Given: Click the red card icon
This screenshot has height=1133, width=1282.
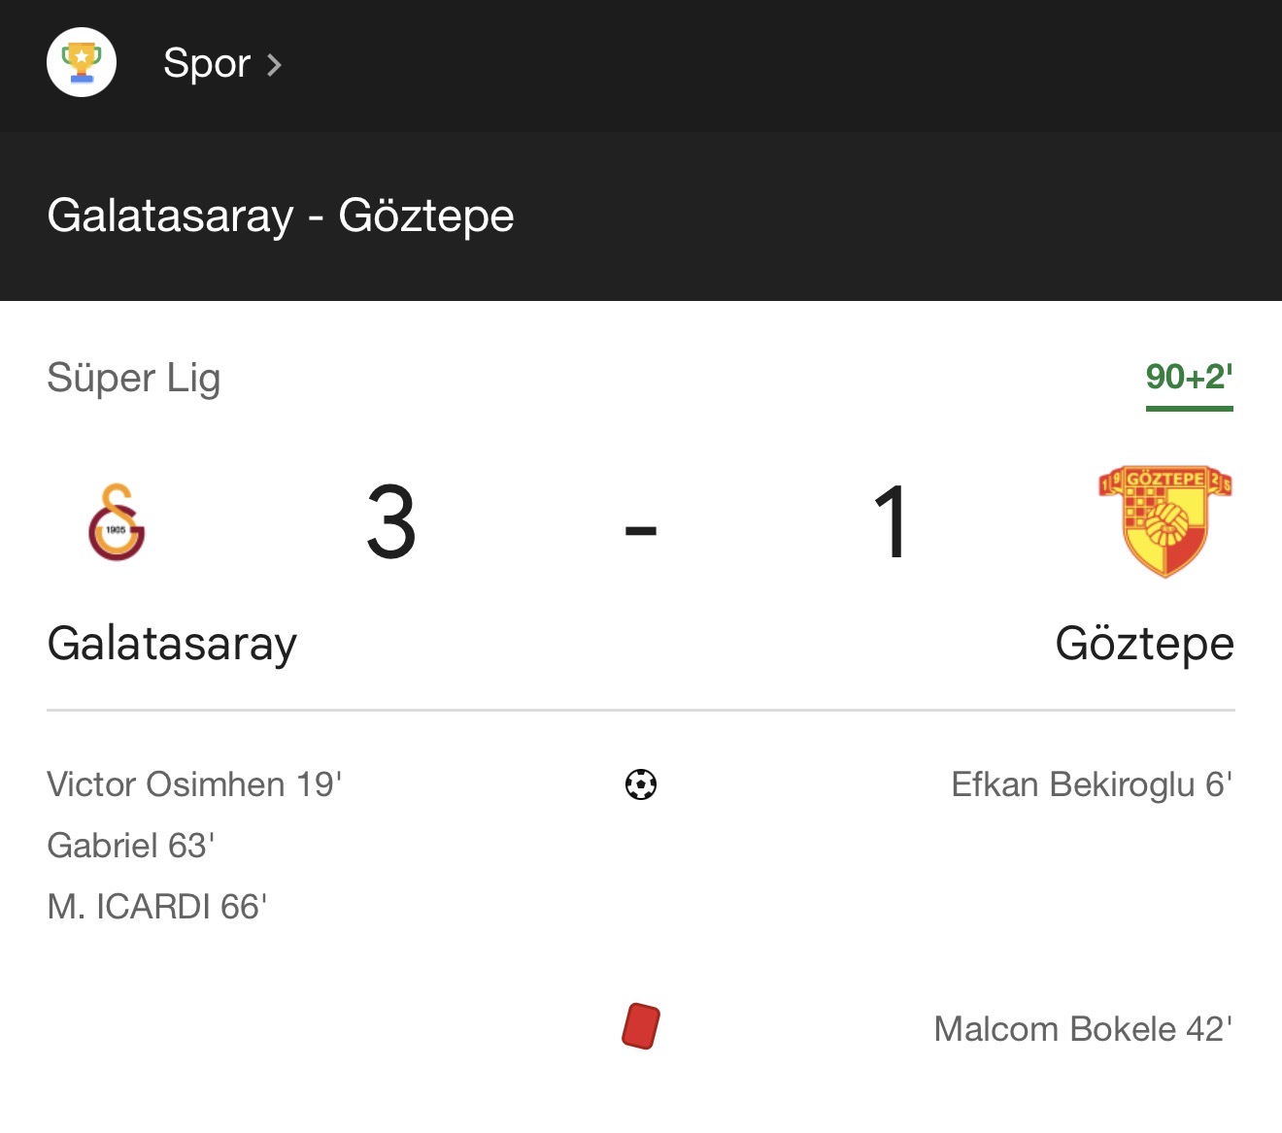Looking at the screenshot, I should [641, 1027].
